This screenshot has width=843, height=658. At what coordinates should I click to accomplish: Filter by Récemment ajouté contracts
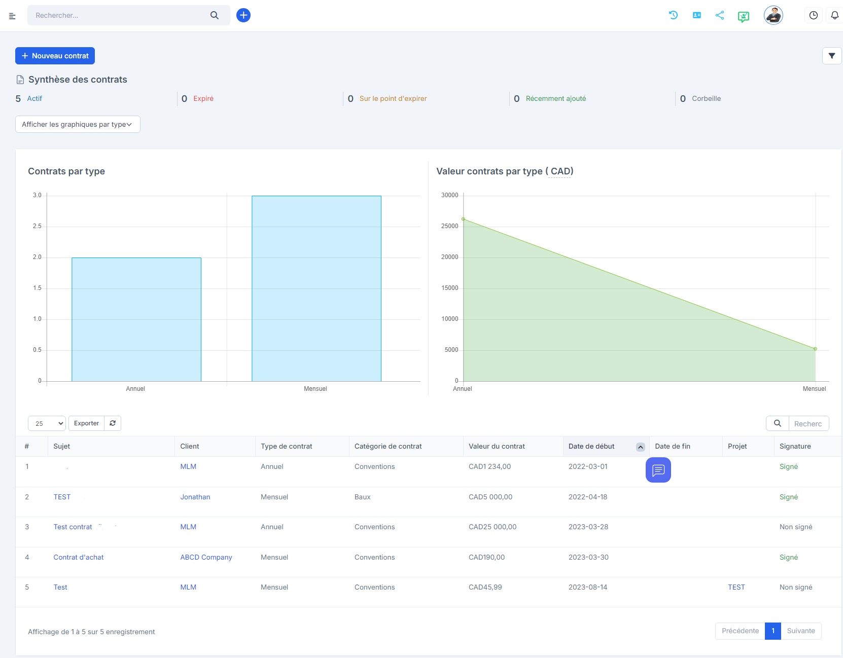click(556, 98)
